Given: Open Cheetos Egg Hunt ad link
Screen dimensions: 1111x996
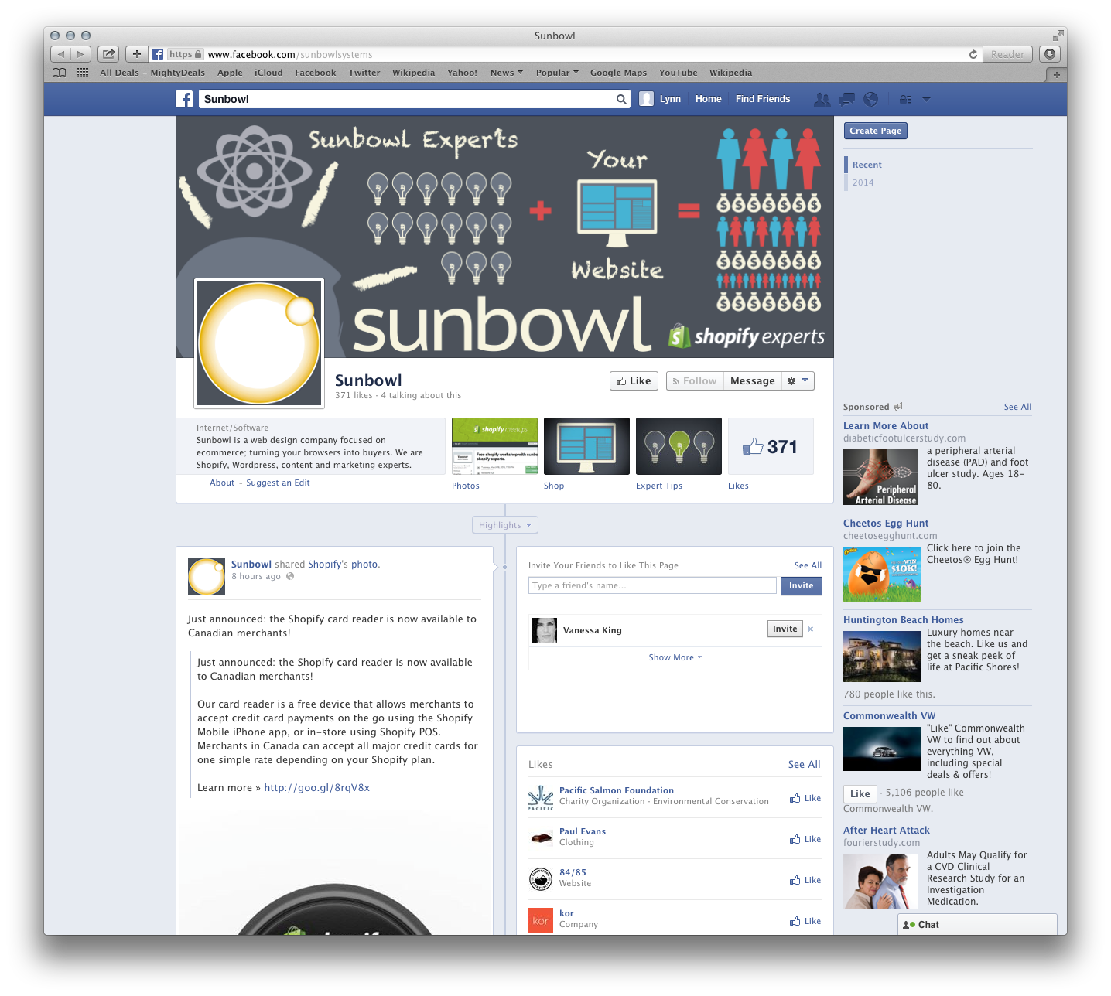Looking at the screenshot, I should point(886,523).
